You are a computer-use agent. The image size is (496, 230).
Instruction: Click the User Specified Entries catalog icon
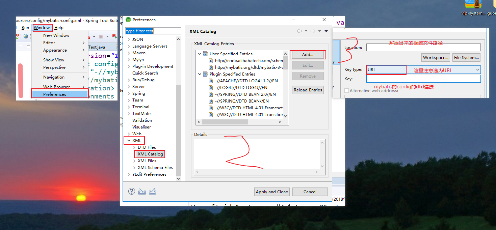tap(205, 54)
